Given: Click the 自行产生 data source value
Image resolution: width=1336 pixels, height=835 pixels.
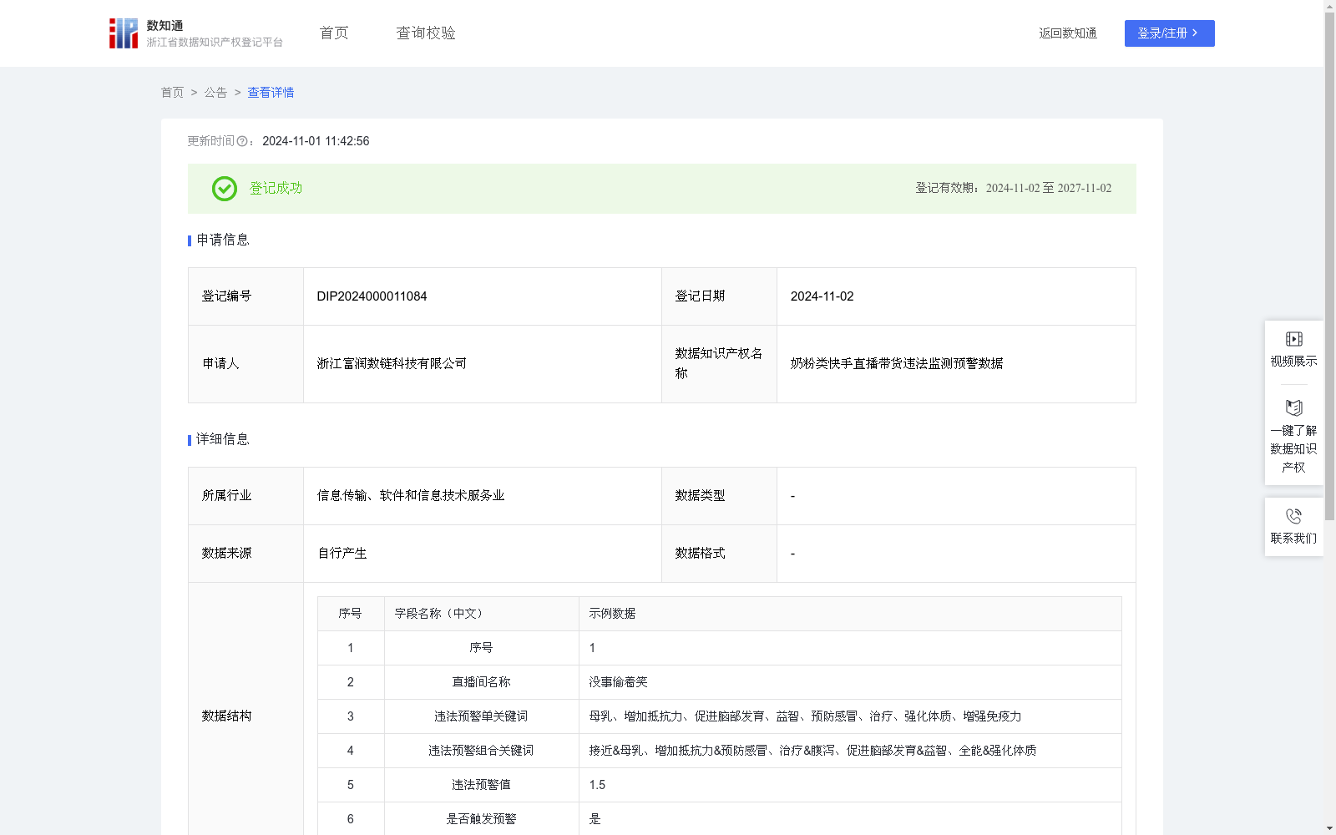Looking at the screenshot, I should [342, 554].
